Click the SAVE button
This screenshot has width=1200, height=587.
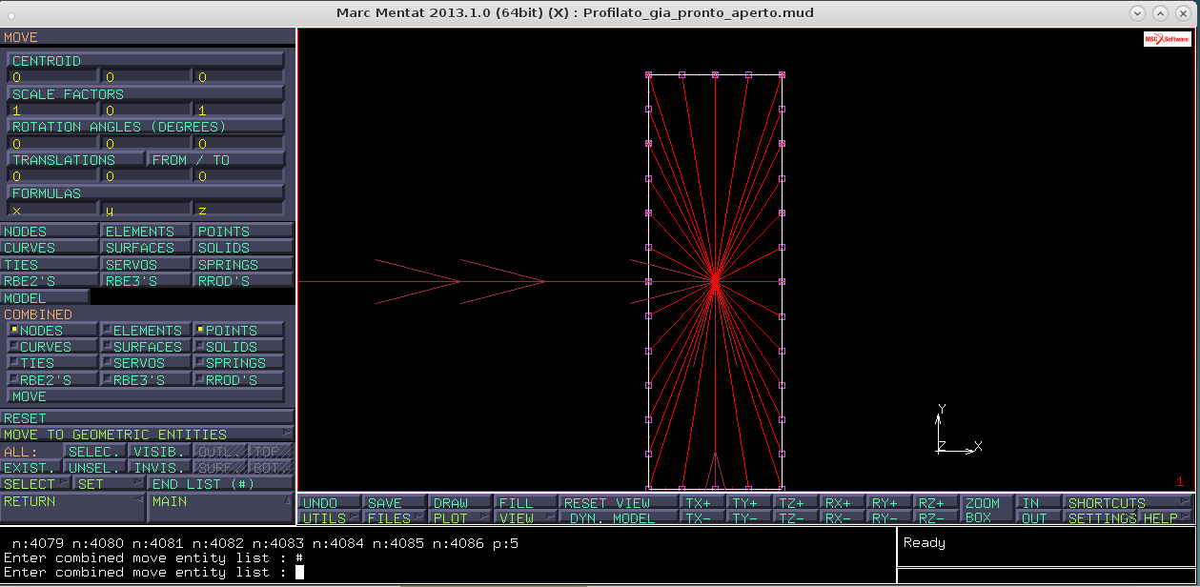395,502
